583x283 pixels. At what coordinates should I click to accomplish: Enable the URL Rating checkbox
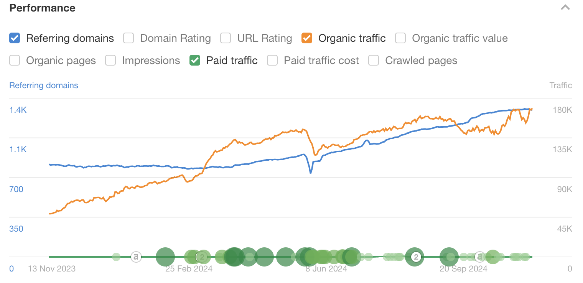(226, 38)
